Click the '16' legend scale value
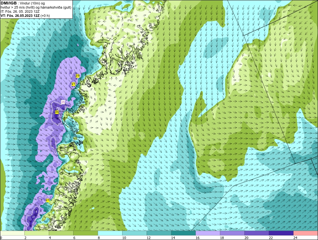 (x=197, y=238)
